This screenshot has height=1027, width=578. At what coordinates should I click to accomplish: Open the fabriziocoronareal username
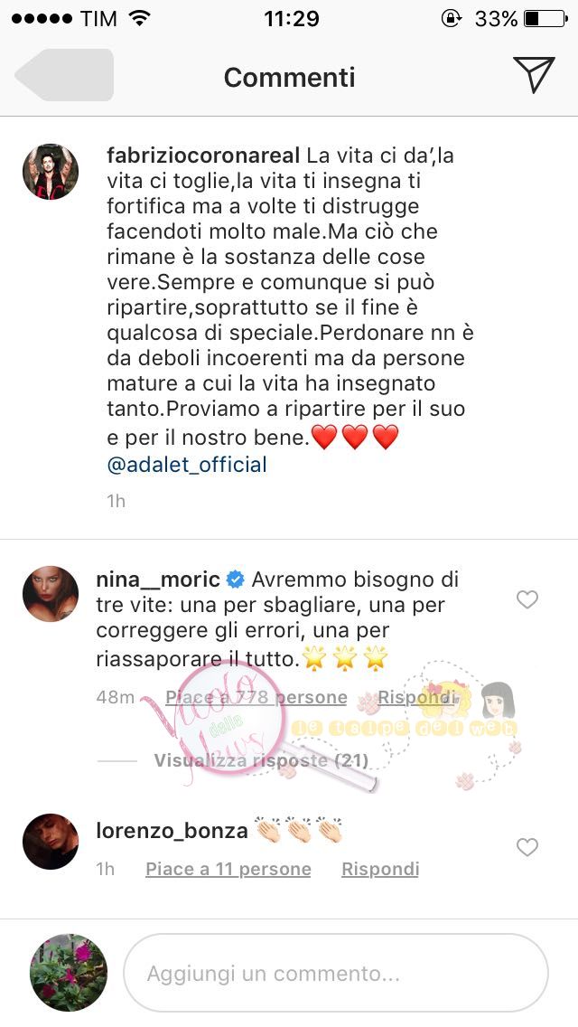[203, 155]
